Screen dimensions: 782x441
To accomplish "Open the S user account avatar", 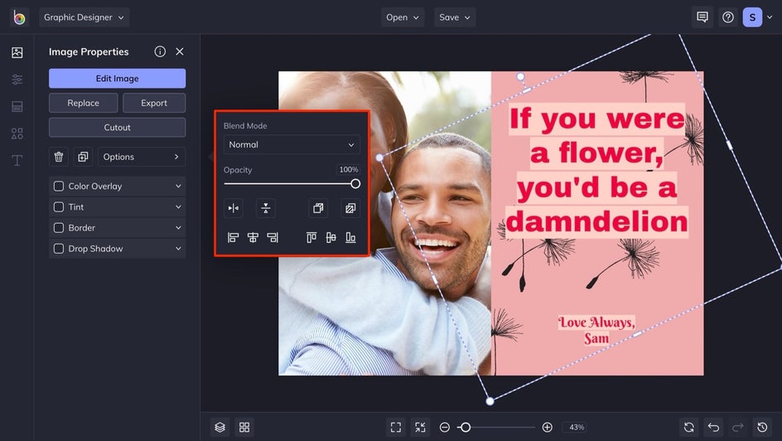I will tap(752, 17).
